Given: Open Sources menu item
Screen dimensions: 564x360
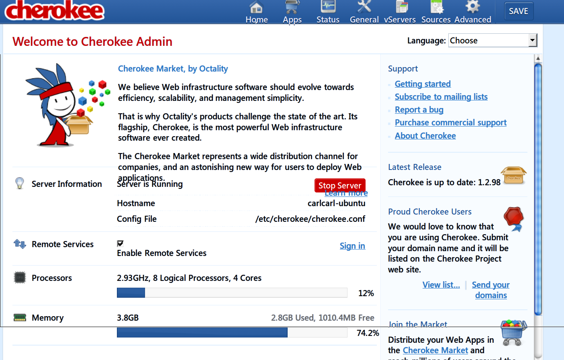Looking at the screenshot, I should pos(436,20).
